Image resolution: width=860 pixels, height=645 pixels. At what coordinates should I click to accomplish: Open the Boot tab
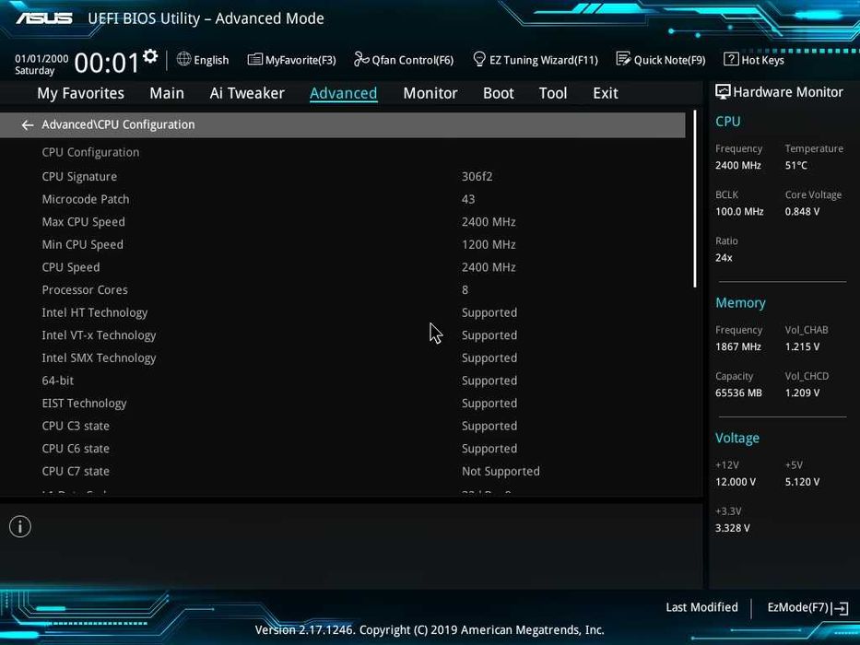(498, 93)
